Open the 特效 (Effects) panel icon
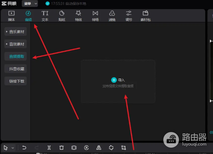The width and height of the screenshot is (213, 154). pos(78,16)
